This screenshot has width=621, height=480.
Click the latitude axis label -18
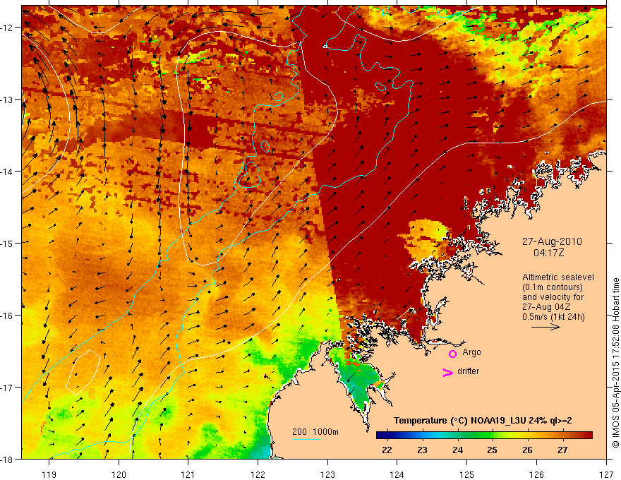tap(8, 459)
